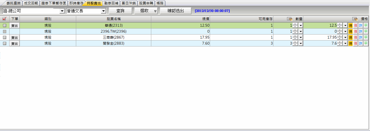The image size is (370, 131).
Task: Open the price dropdown for 三商壽(2867)
Action: [345, 38]
